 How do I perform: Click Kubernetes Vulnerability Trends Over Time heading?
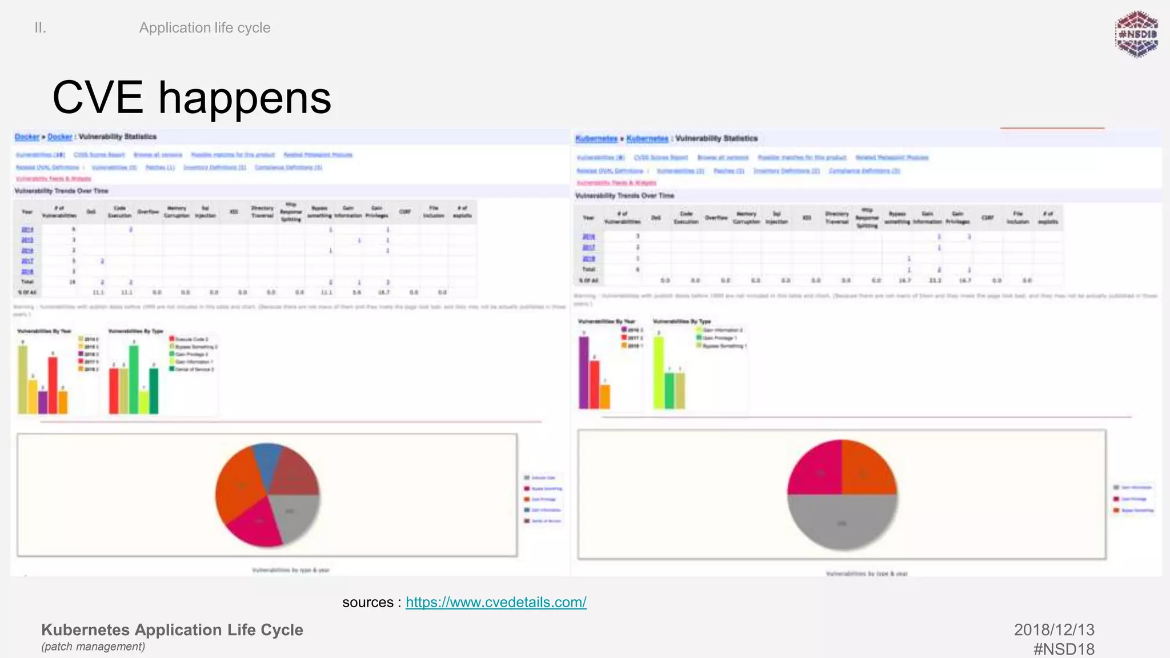coord(624,195)
